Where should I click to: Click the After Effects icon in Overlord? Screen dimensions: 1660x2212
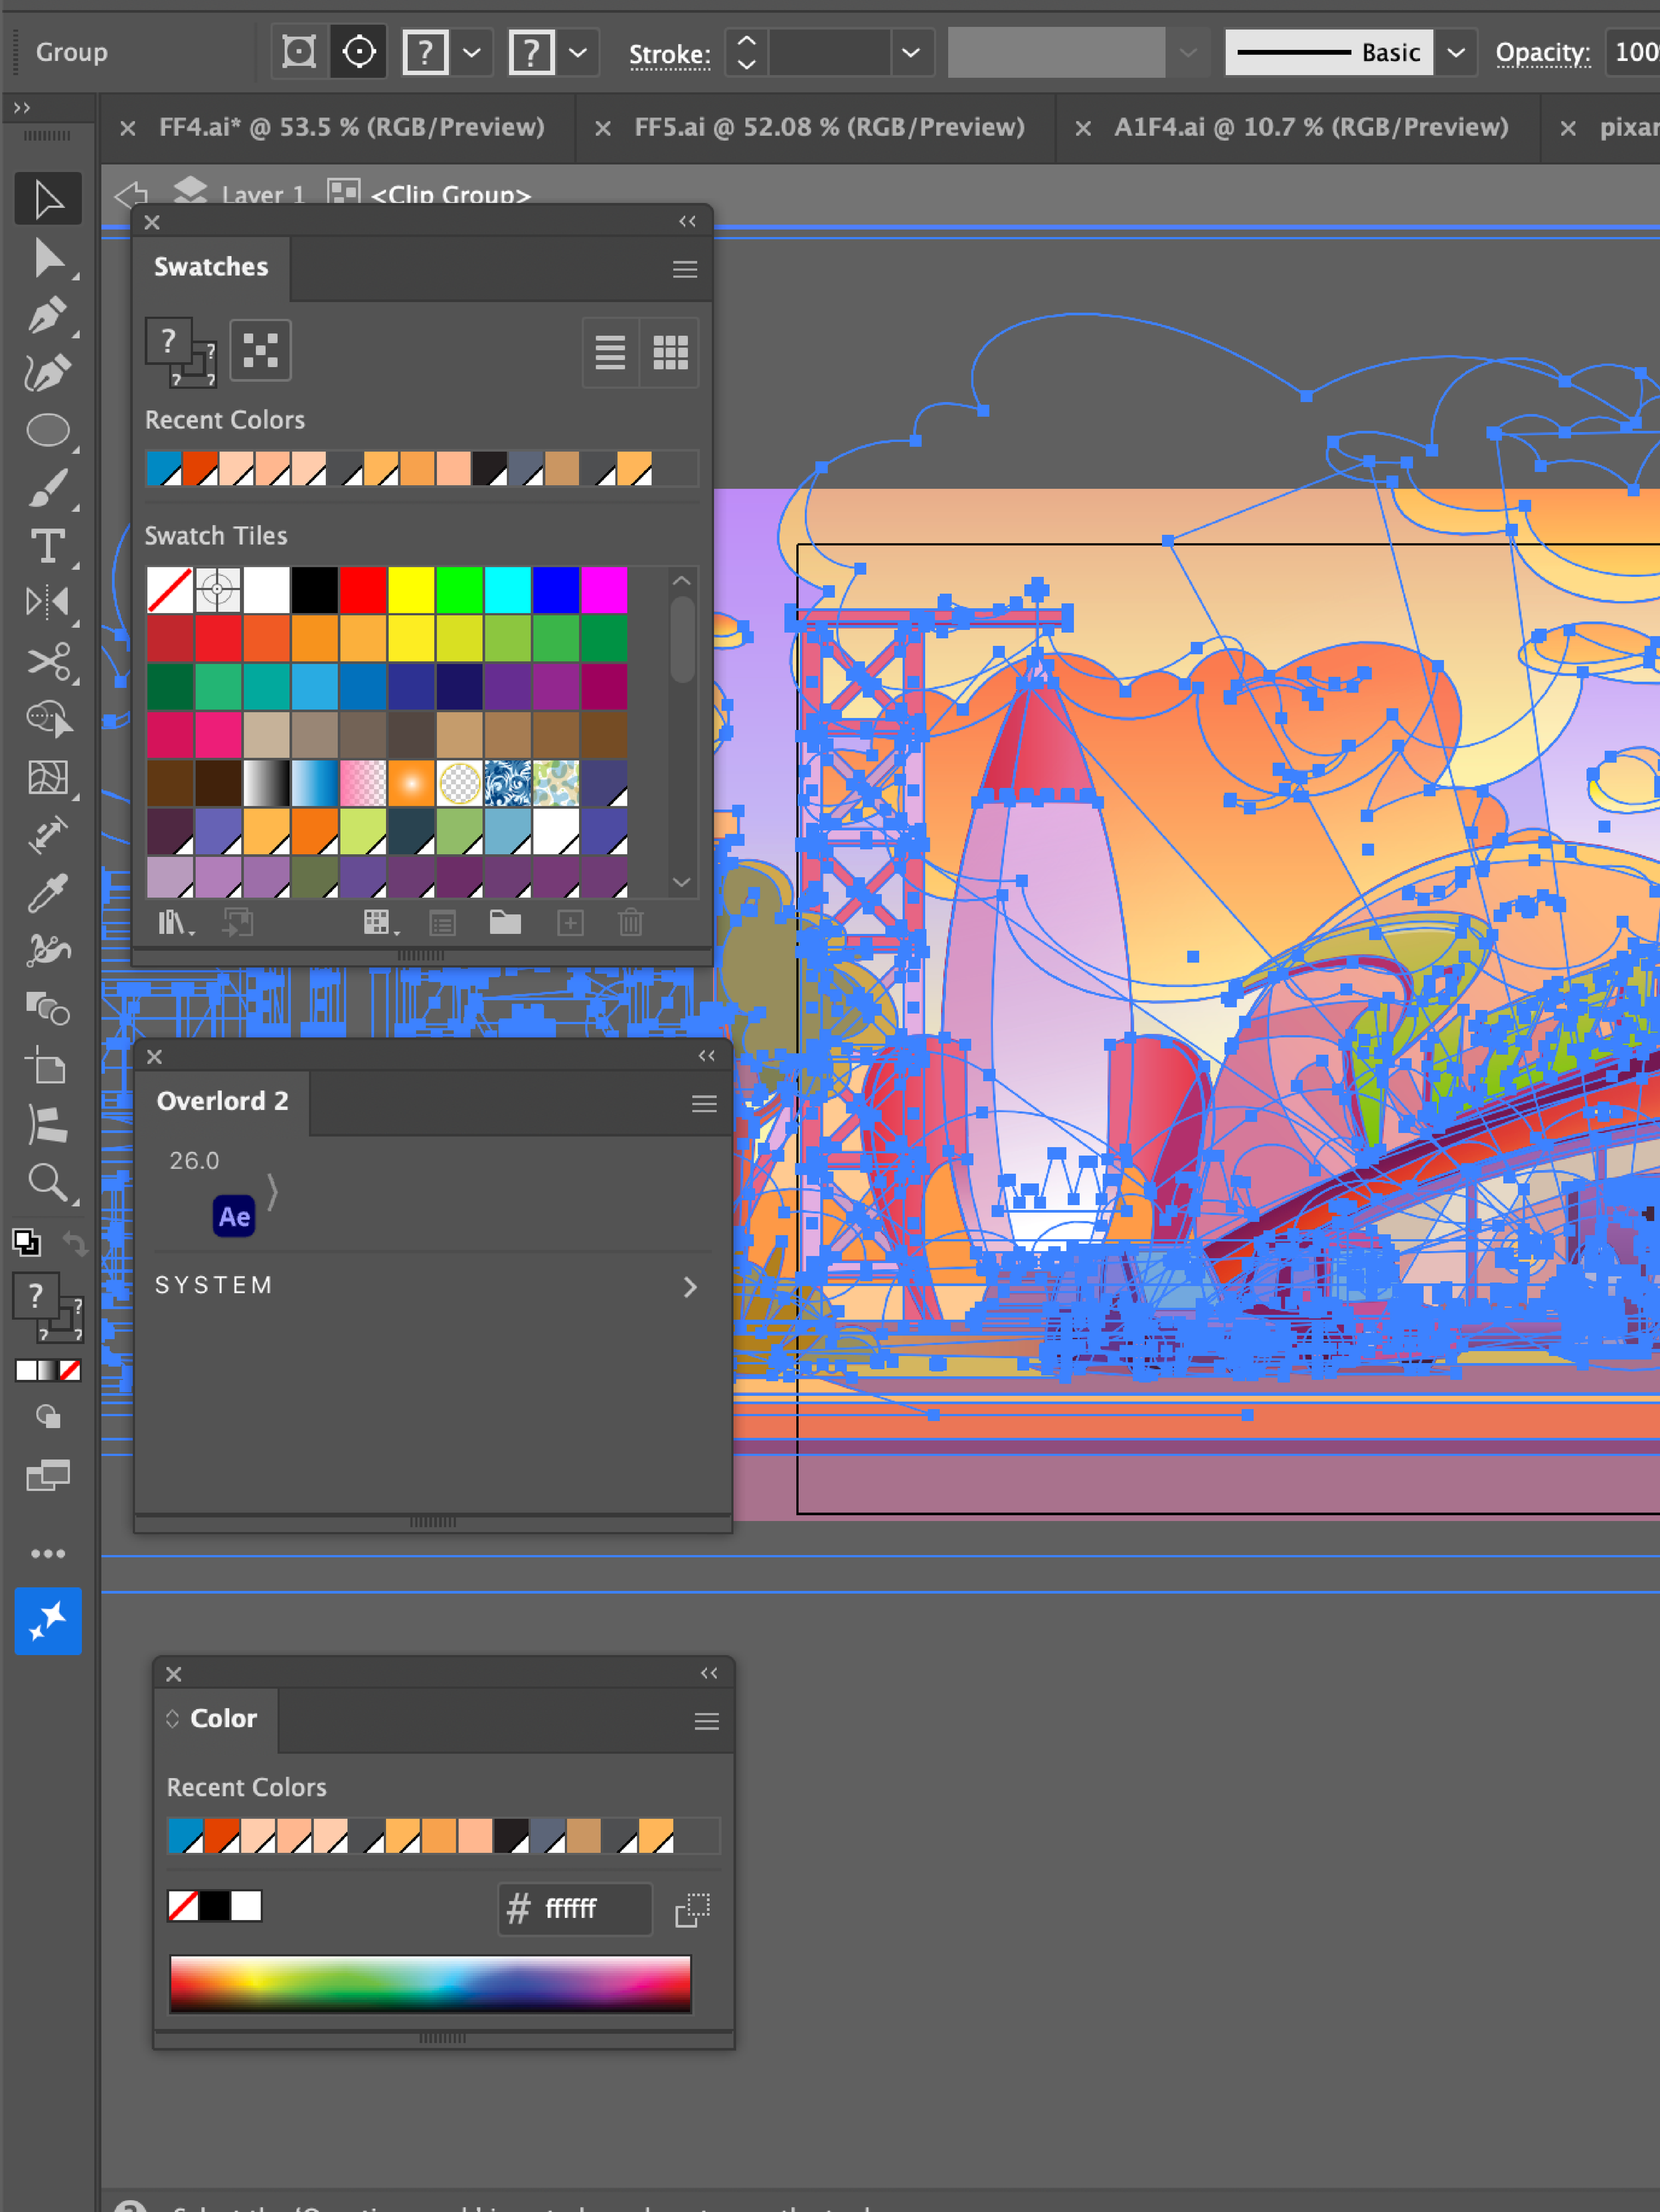click(x=233, y=1216)
